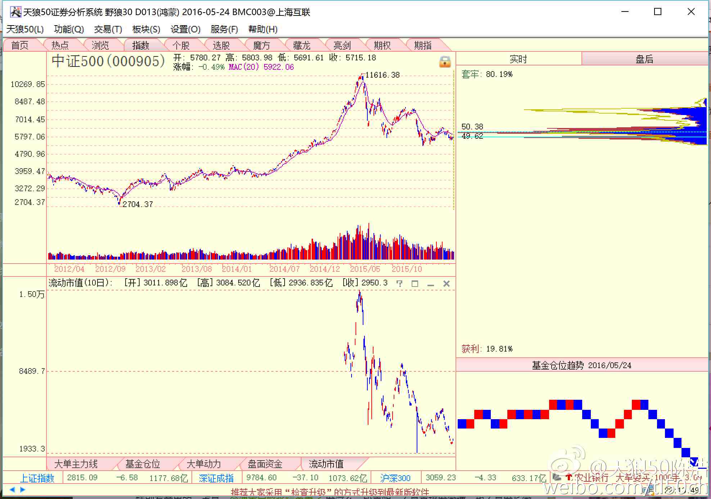Click the 上证指数 link in status bar
Image resolution: width=711 pixels, height=499 pixels.
pos(37,478)
